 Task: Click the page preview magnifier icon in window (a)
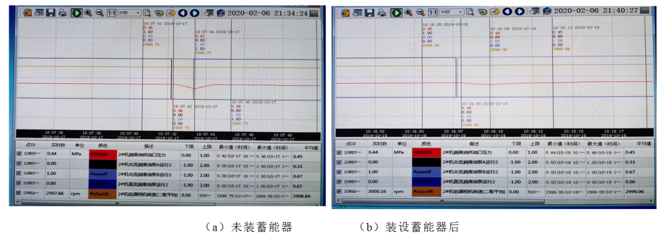tap(147, 13)
